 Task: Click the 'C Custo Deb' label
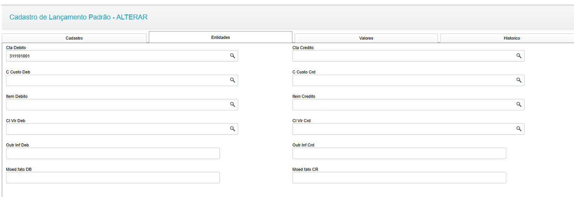[18, 72]
